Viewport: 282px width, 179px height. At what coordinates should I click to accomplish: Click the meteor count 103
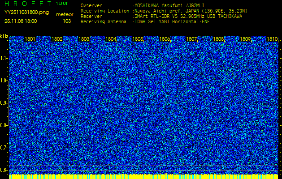click(67, 21)
